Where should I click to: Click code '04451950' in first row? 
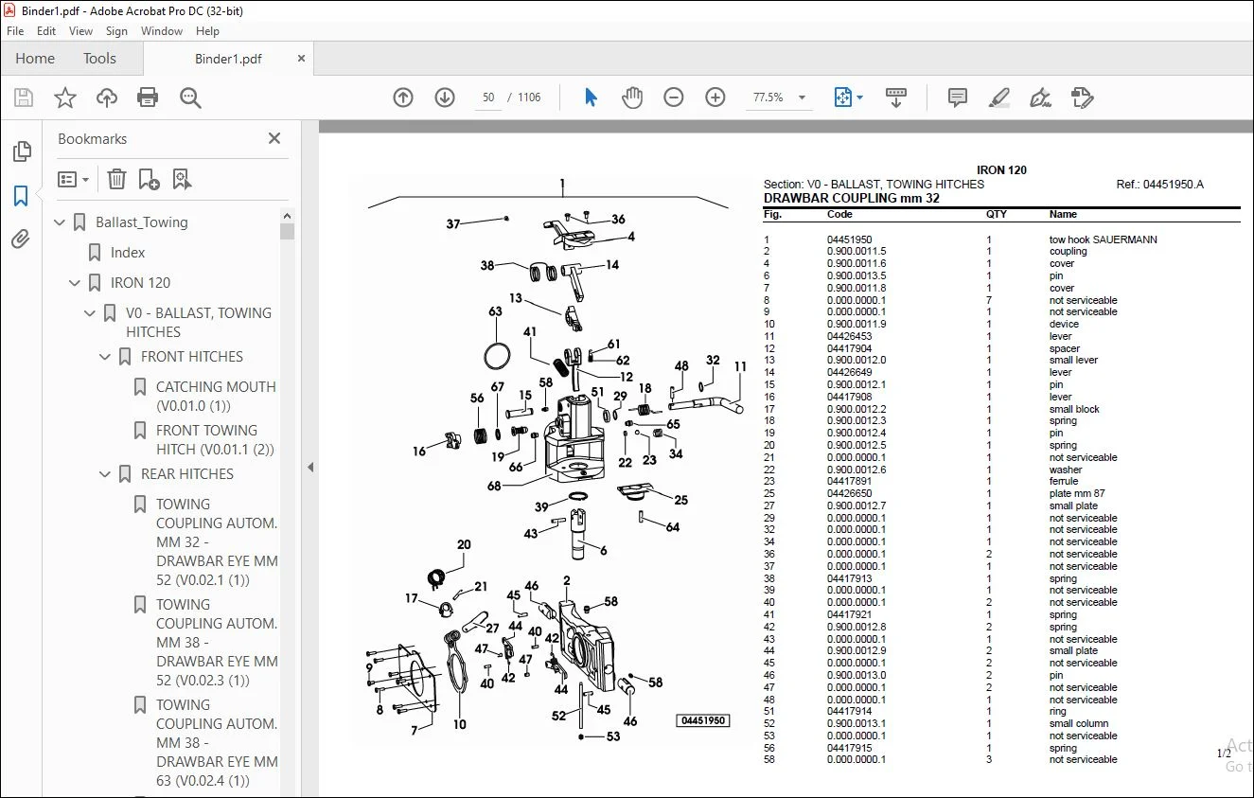[x=849, y=239]
